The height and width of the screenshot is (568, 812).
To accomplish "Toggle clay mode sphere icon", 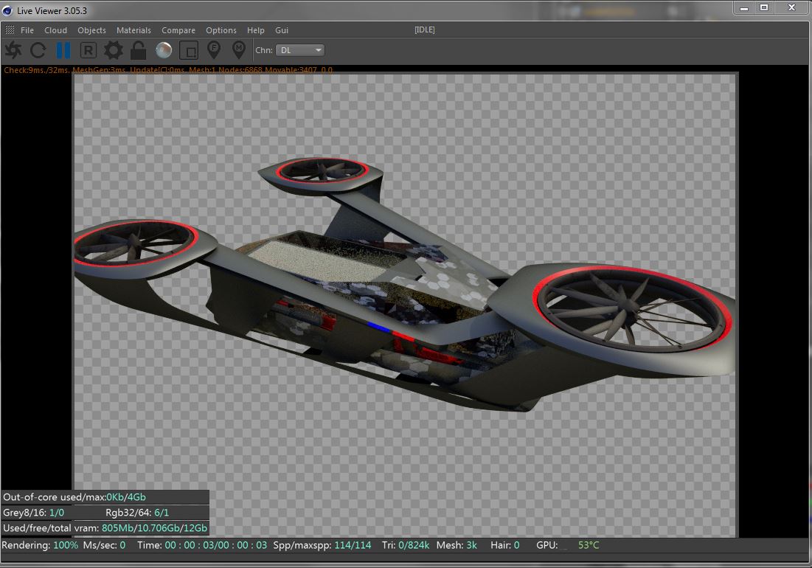I will 164,50.
